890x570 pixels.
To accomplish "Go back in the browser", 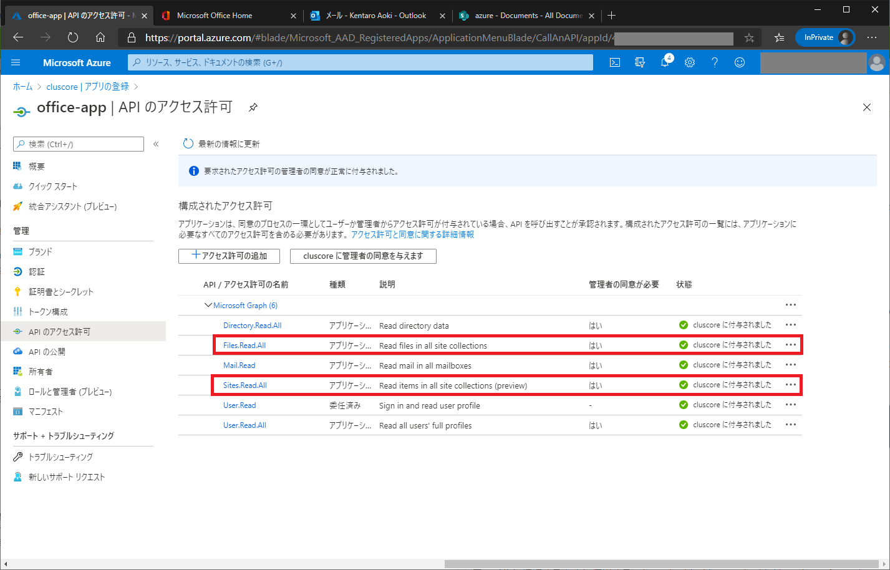I will [x=18, y=37].
